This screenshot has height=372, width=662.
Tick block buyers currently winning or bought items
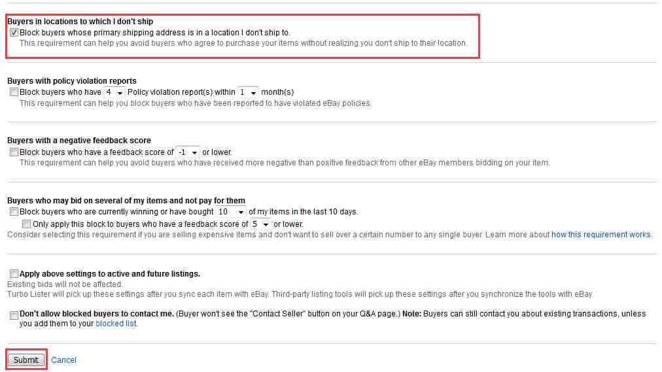(14, 211)
